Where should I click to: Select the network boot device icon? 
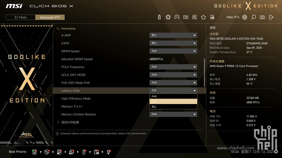(x=109, y=152)
